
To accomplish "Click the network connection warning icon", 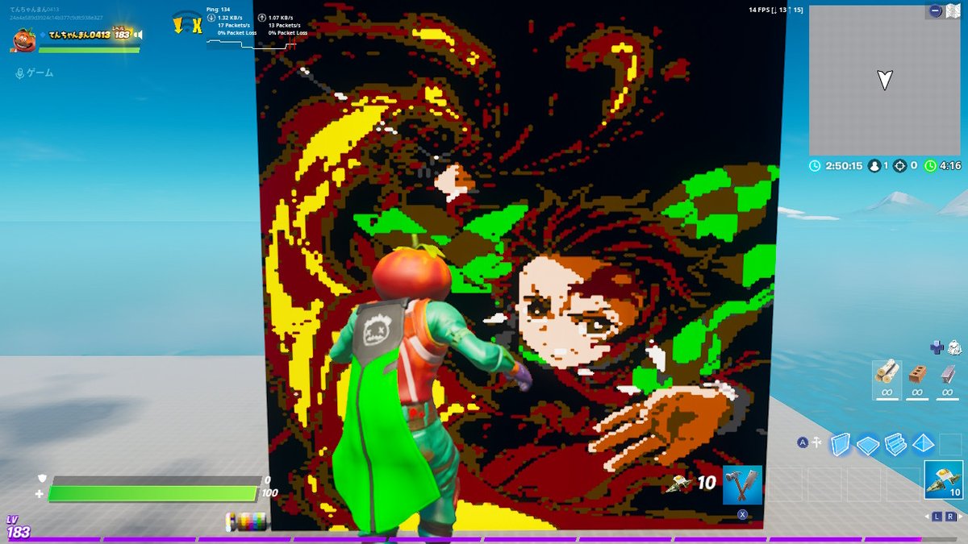I will pyautogui.click(x=187, y=23).
